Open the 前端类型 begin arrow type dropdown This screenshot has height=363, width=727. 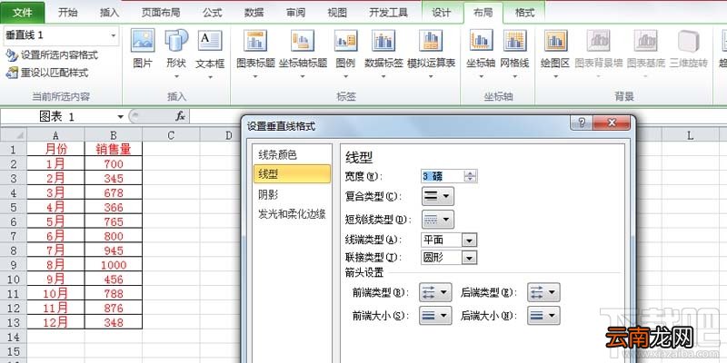point(435,292)
